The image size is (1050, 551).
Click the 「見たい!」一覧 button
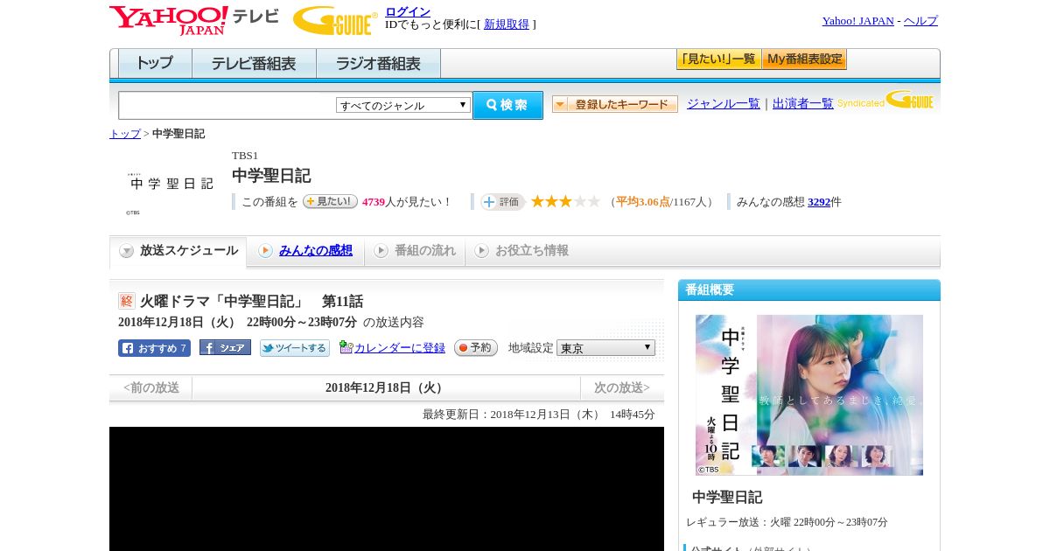718,59
